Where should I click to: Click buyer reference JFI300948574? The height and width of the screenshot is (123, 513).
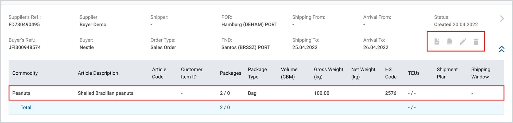point(25,47)
